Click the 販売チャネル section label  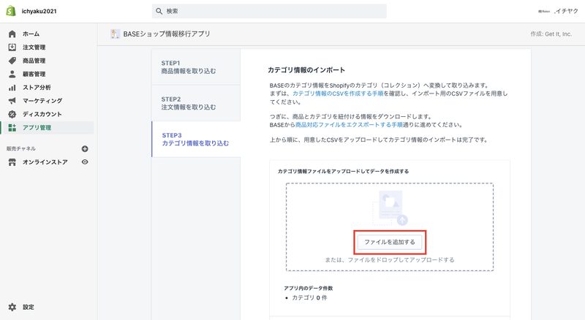tap(21, 148)
